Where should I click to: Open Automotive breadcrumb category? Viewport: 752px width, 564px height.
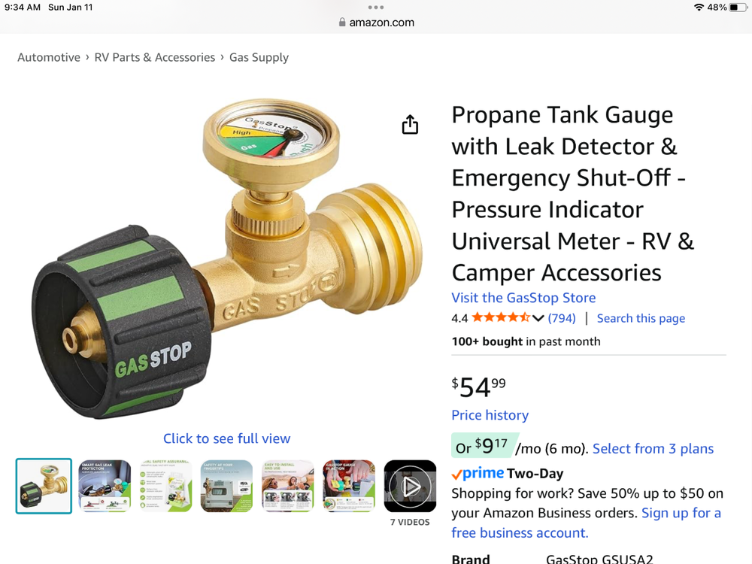[x=49, y=58]
